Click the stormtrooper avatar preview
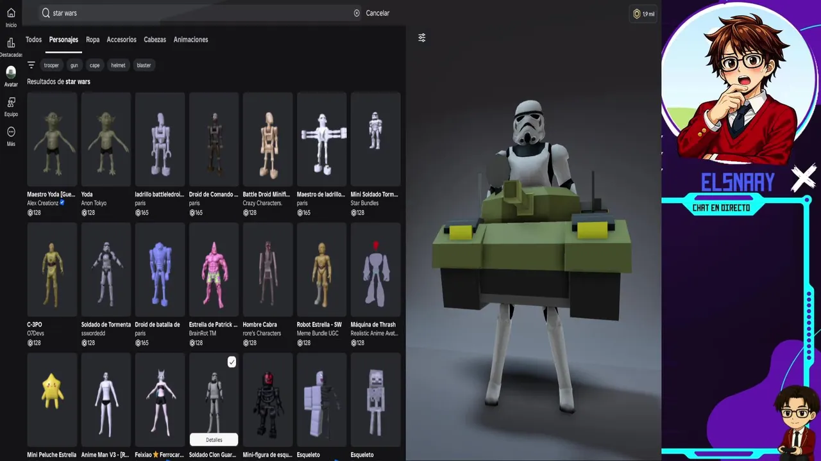821x461 pixels. pyautogui.click(x=532, y=256)
